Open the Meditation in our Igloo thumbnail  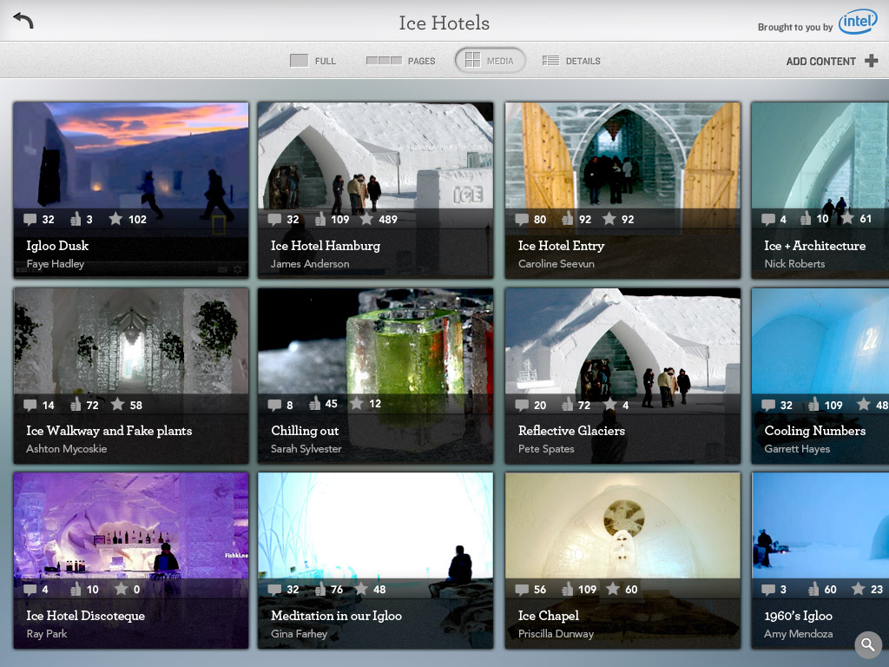click(x=375, y=525)
